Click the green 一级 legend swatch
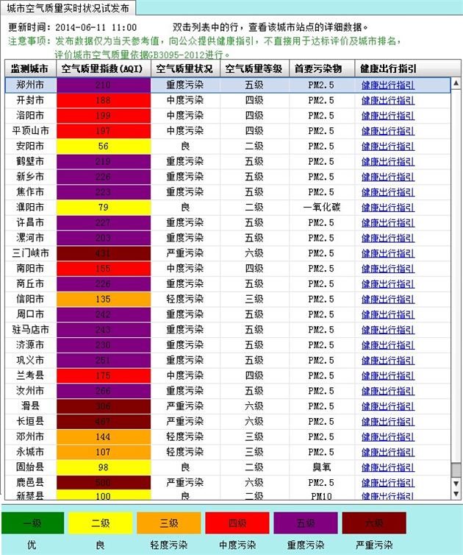Viewport: 463px width, 555px height. [x=32, y=523]
